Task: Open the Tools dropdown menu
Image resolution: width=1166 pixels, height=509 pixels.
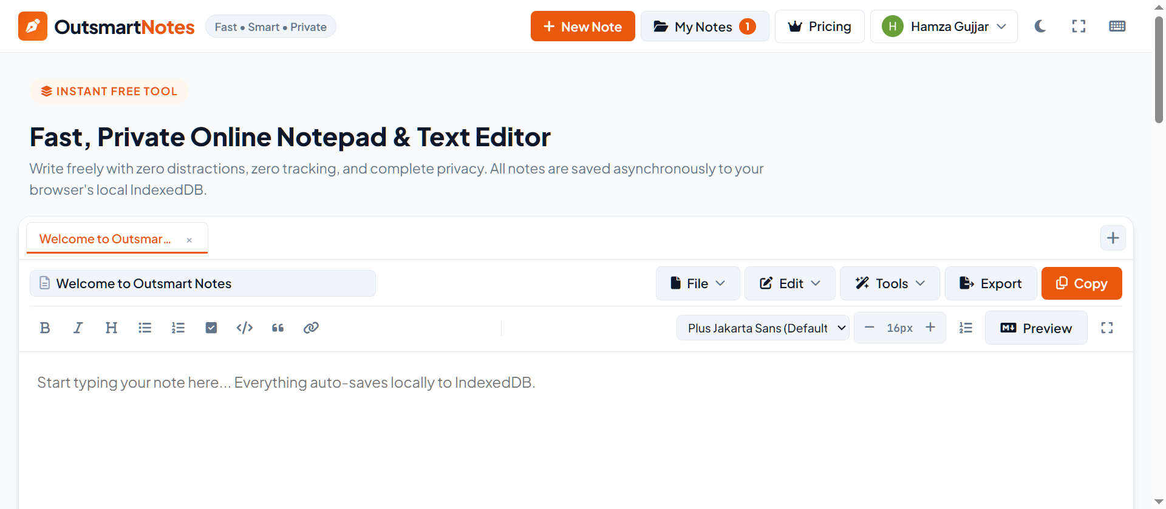Action: pos(890,283)
